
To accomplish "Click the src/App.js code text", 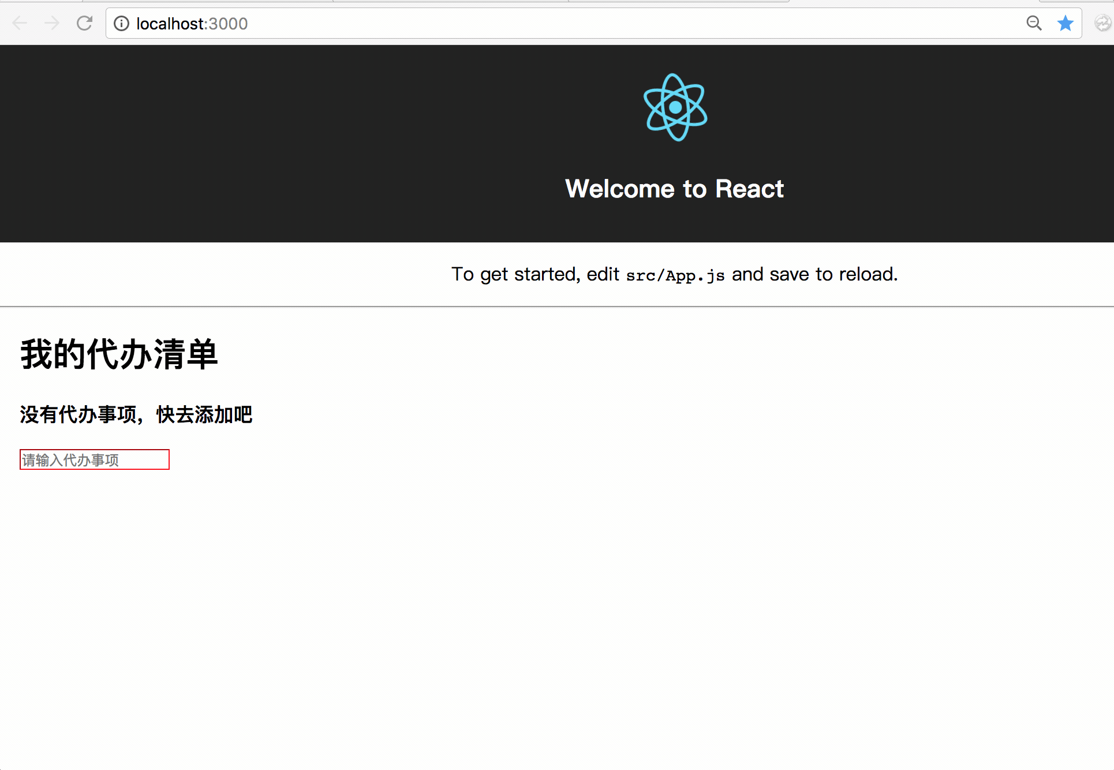I will click(x=675, y=275).
